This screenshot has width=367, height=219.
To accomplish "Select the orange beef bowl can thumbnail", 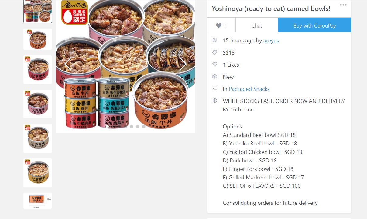I will tap(38, 39).
